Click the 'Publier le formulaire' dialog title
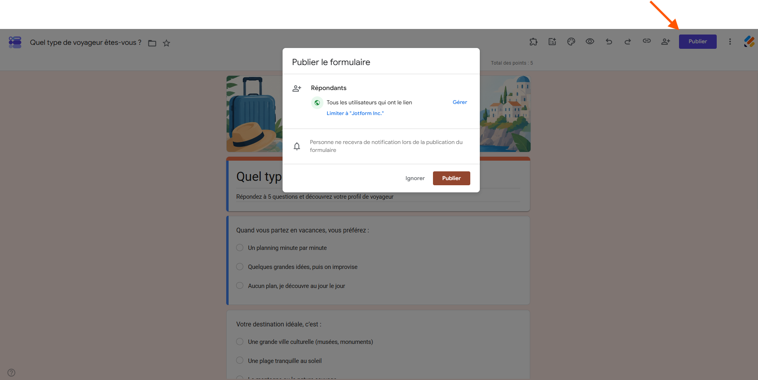The height and width of the screenshot is (380, 758). tap(331, 62)
